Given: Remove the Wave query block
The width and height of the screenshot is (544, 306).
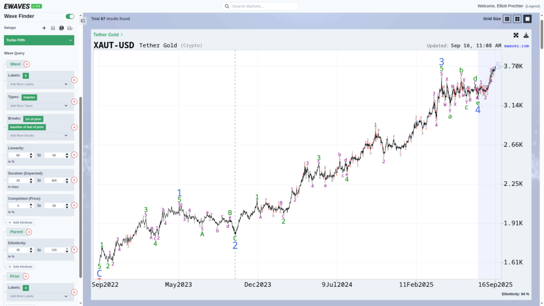Looking at the screenshot, I should coord(27,64).
